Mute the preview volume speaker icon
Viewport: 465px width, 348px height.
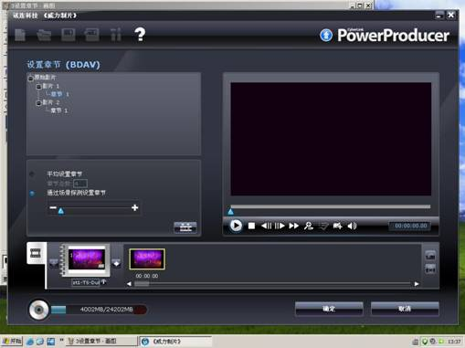coord(352,226)
